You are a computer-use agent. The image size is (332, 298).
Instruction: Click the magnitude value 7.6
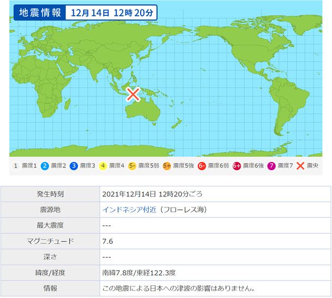pyautogui.click(x=108, y=241)
